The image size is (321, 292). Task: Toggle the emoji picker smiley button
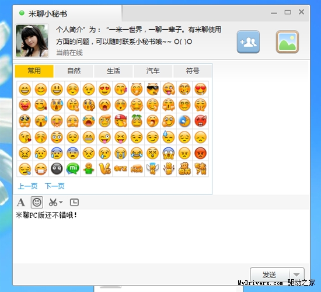(x=37, y=203)
